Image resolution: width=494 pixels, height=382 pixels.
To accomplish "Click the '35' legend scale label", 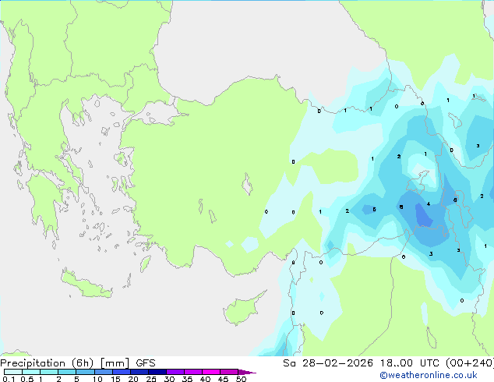I will 187,379.
